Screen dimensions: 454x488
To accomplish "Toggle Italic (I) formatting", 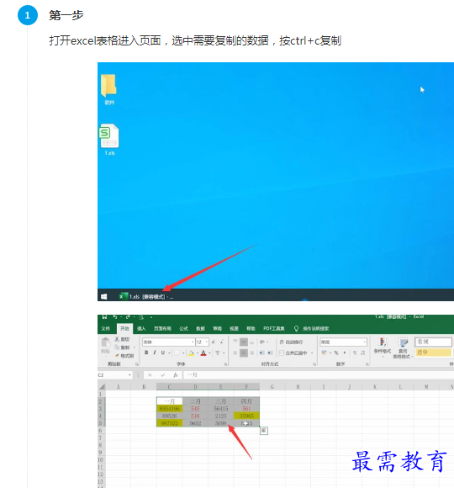I will click(x=154, y=353).
